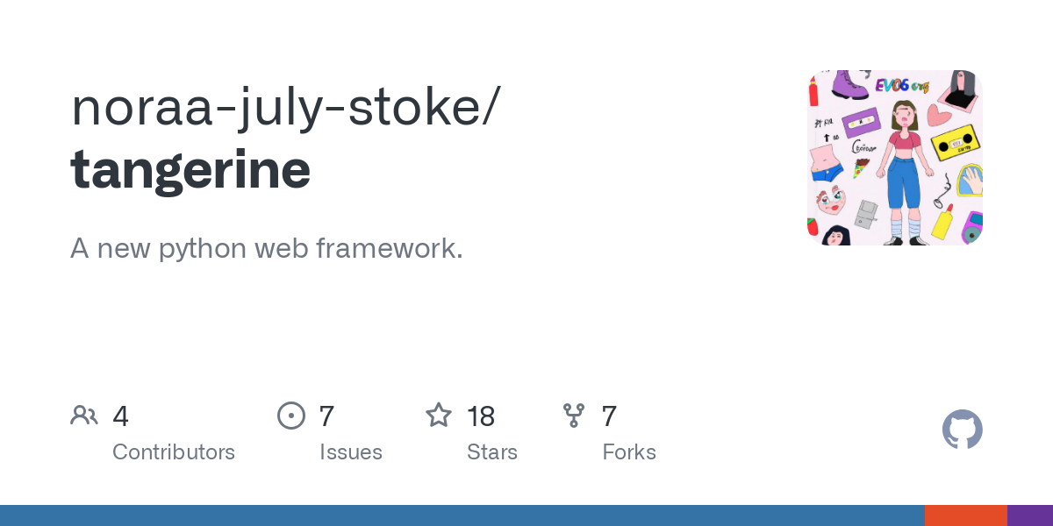Open the tangerine repository name

point(190,168)
